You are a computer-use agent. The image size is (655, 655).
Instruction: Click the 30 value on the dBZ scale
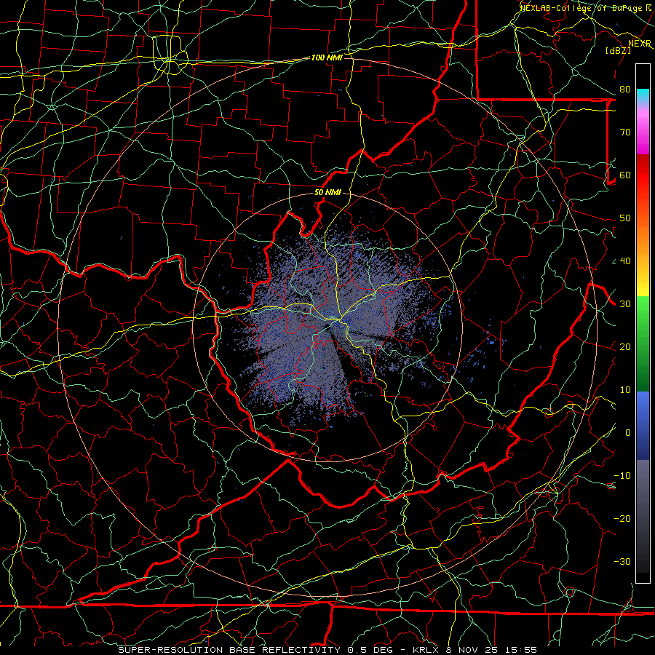click(625, 304)
